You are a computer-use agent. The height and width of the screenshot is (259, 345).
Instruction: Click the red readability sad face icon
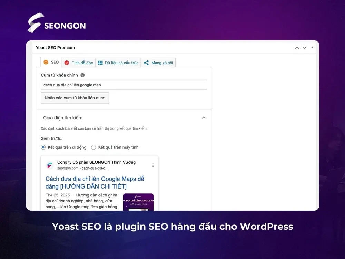pos(67,63)
